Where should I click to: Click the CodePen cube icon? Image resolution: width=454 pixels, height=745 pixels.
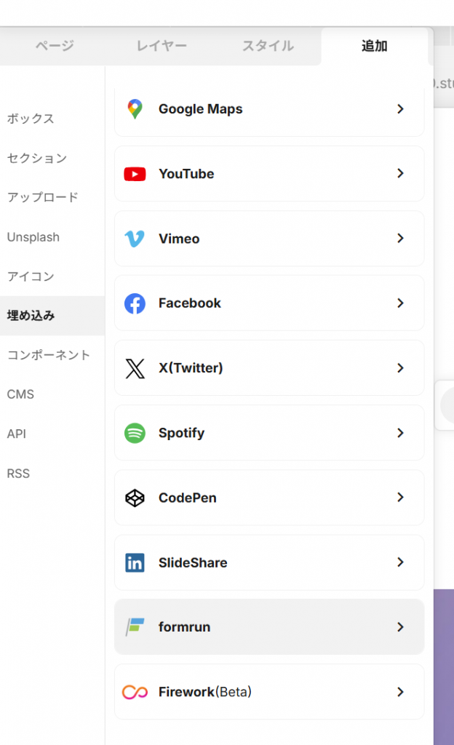pos(136,498)
